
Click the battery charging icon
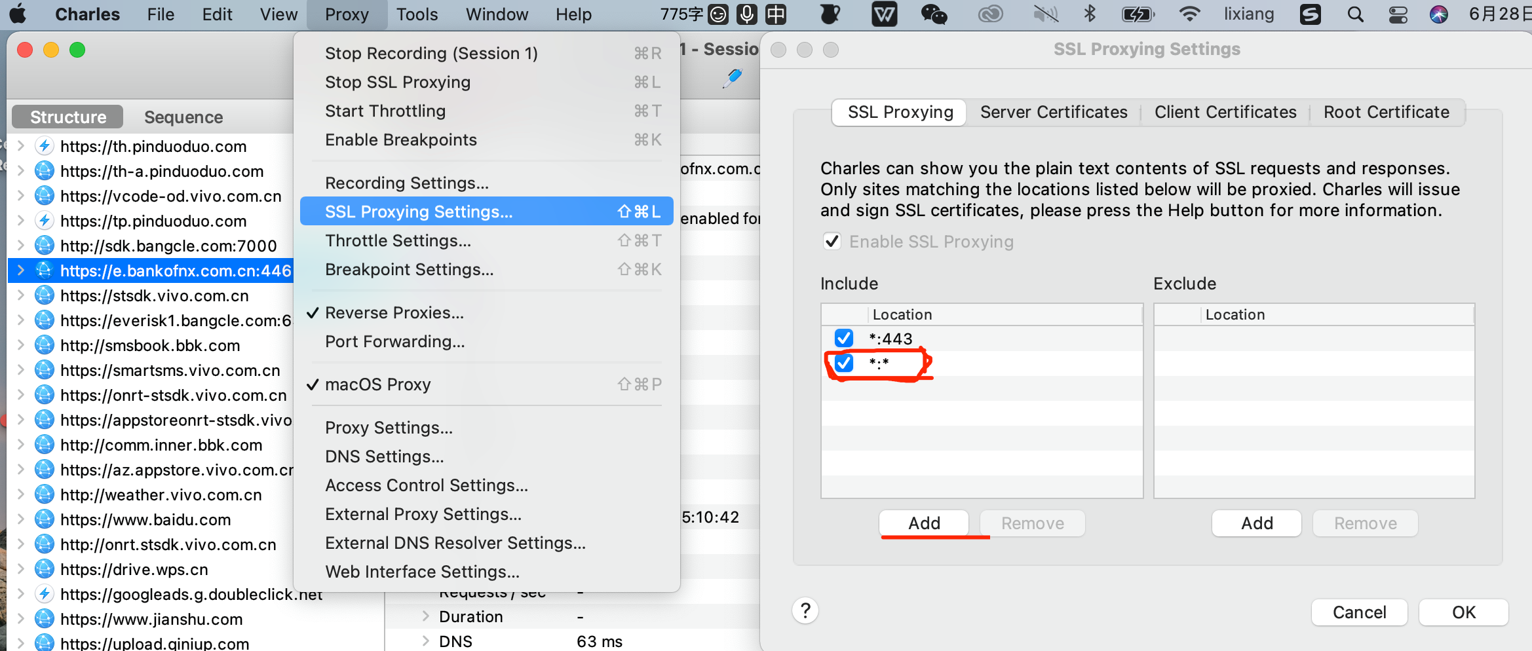point(1138,14)
